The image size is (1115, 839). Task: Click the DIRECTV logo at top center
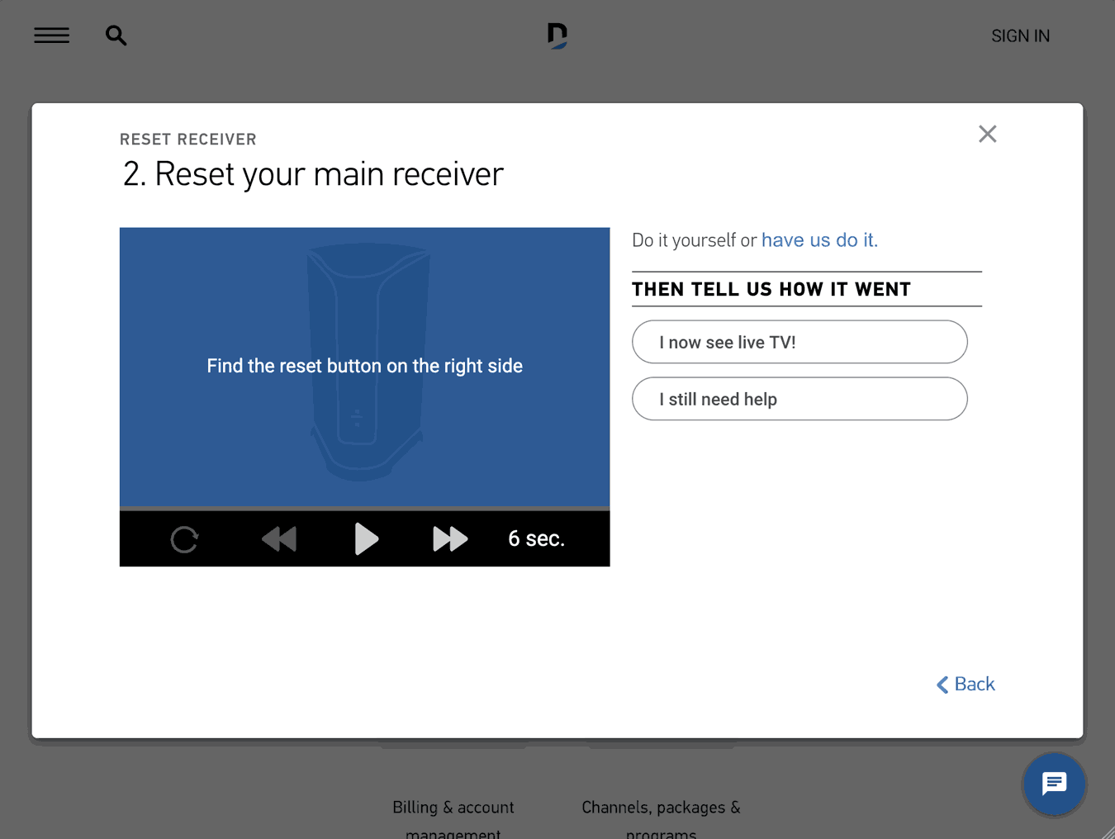[557, 35]
